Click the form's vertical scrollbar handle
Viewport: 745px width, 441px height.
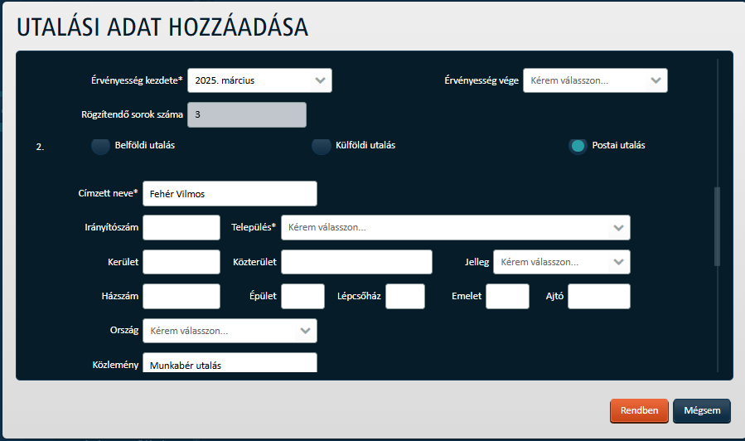coord(718,226)
